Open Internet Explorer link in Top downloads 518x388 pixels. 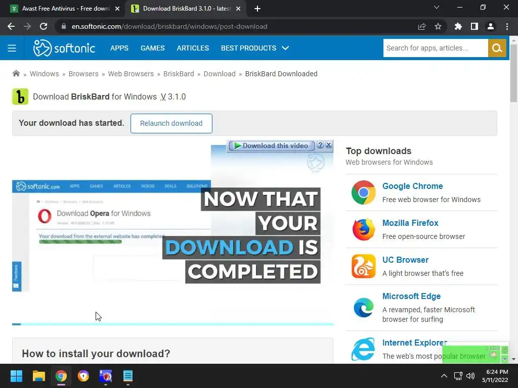pos(415,343)
